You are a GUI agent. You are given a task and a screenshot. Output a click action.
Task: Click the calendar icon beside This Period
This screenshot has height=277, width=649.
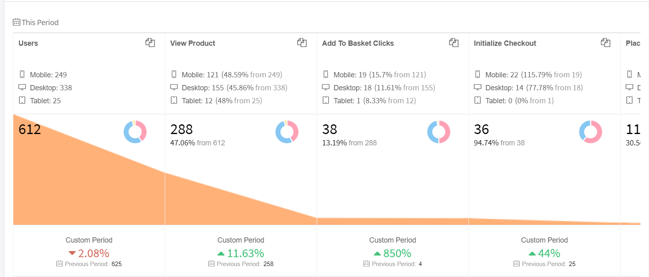[17, 22]
